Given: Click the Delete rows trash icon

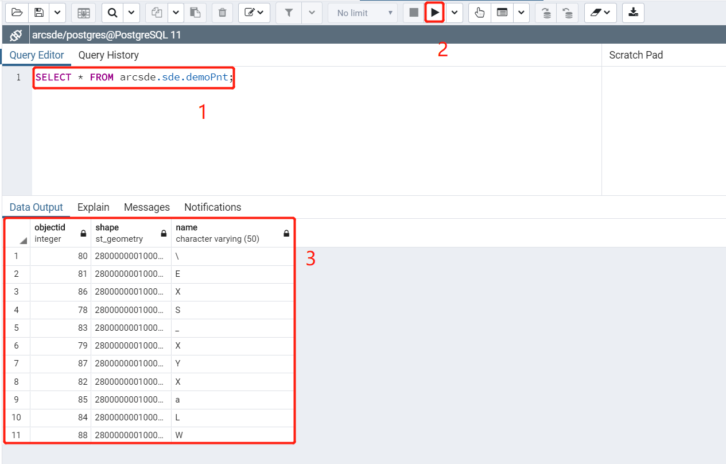Looking at the screenshot, I should tap(223, 12).
